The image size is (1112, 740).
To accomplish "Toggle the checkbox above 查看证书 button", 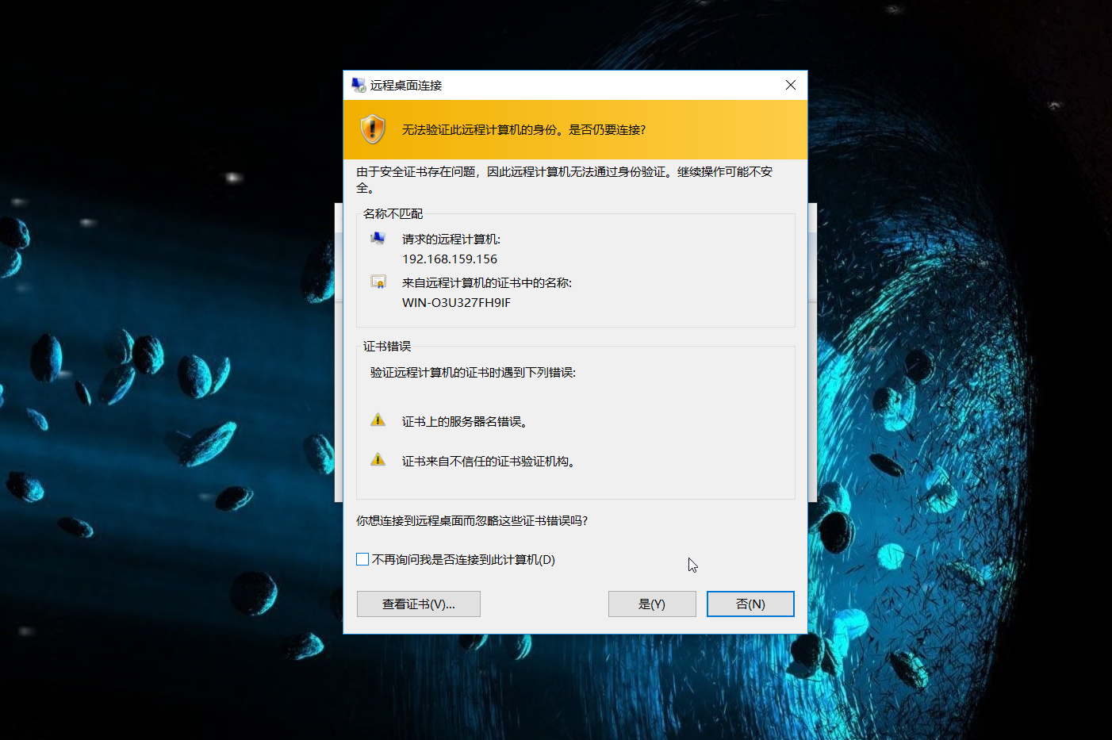I will [x=362, y=559].
